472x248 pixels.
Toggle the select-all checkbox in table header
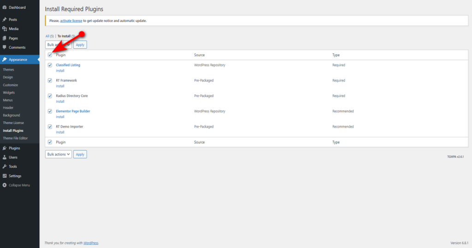pyautogui.click(x=50, y=55)
